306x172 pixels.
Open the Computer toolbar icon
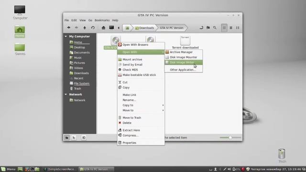pos(111,28)
